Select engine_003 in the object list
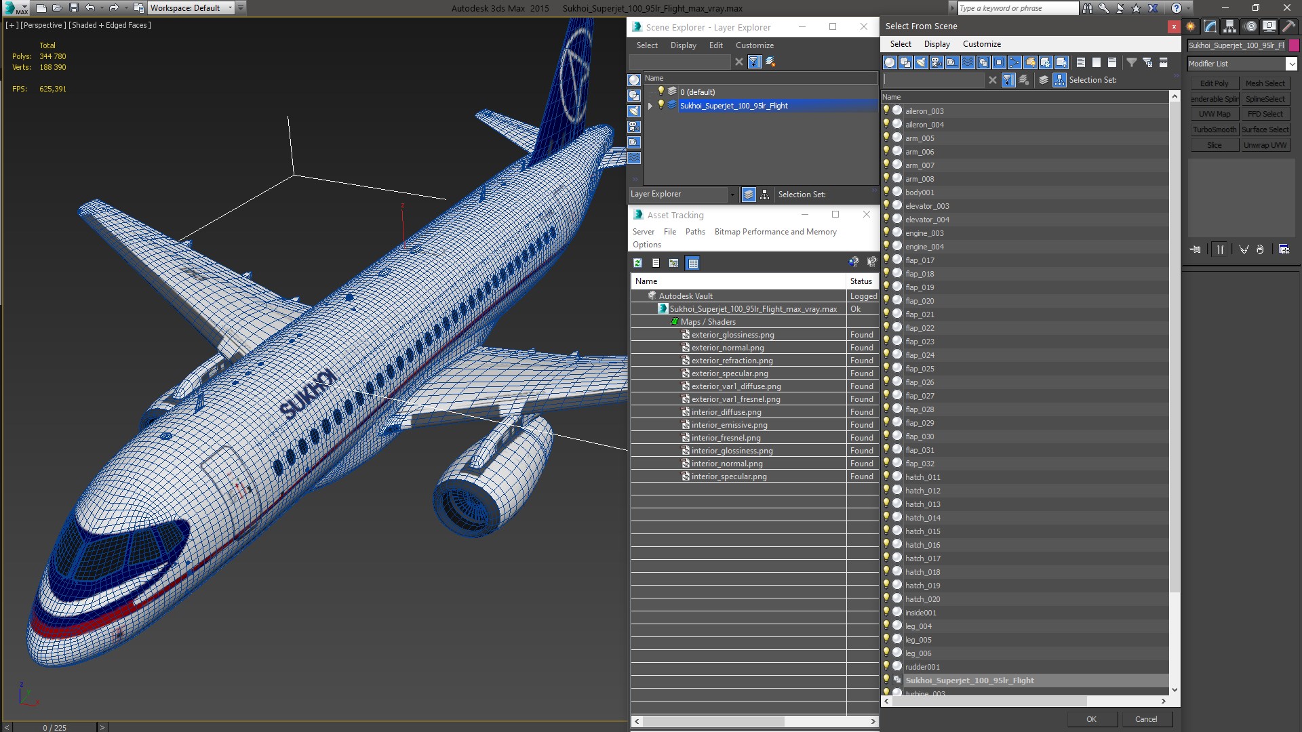This screenshot has height=732, width=1302. (x=924, y=233)
